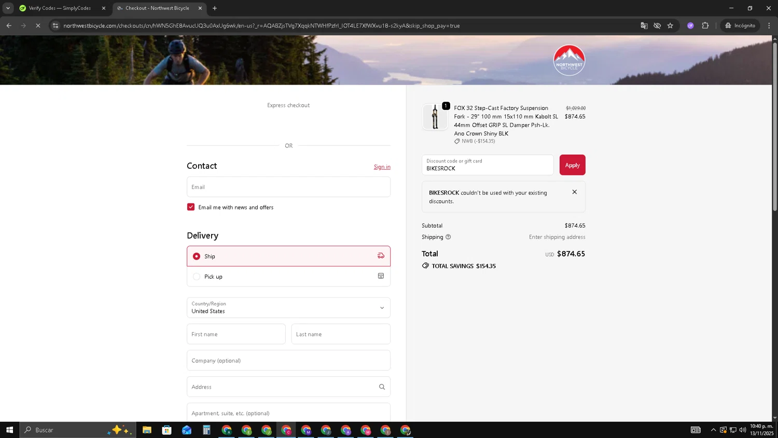Open the Calculator app from the taskbar
Screen dimensions: 778x438
coord(206,430)
